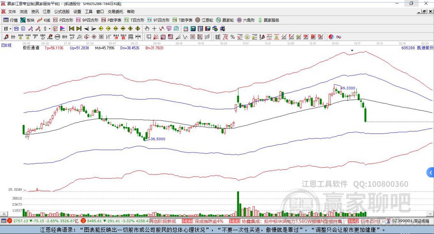The image size is (434, 234).
Task: Open the 协鑫集成 news ticker headline
Action: click(292, 221)
